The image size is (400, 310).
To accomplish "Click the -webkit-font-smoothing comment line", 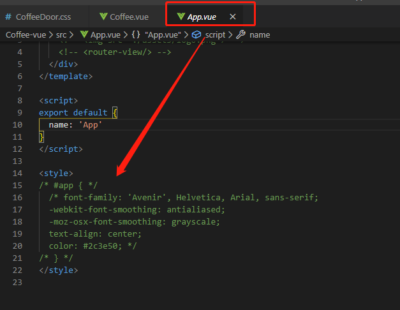I will (x=137, y=209).
